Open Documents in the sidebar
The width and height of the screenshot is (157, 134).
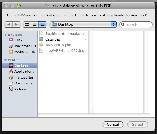[20, 83]
